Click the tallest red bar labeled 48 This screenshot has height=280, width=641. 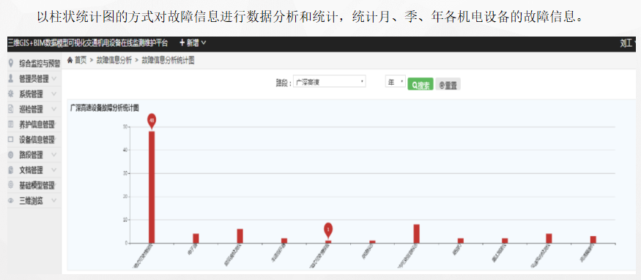[x=152, y=187]
